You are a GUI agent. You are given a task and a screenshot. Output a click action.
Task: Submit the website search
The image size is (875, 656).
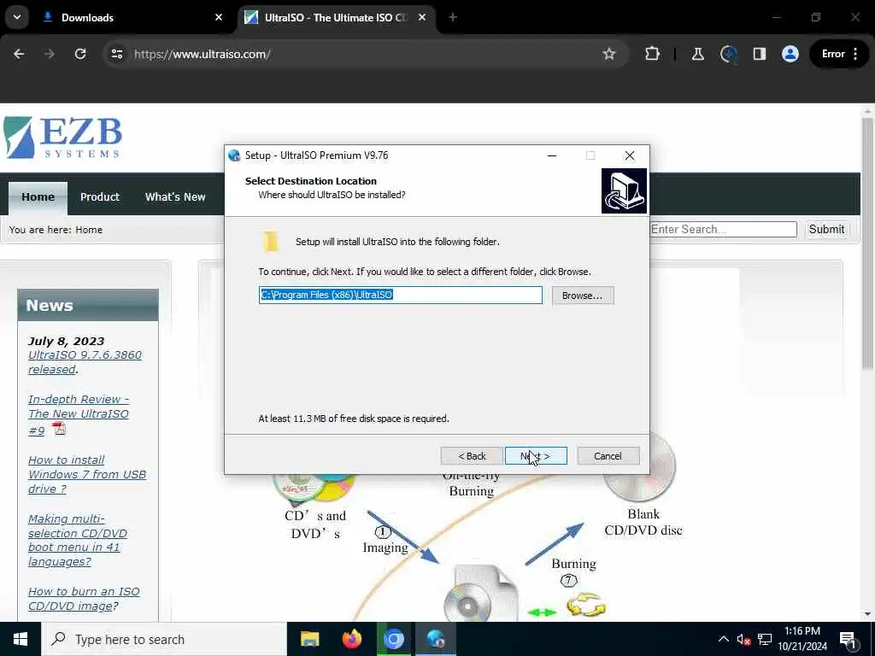826,229
